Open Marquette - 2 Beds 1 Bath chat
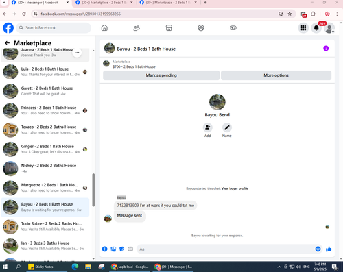 point(45,188)
